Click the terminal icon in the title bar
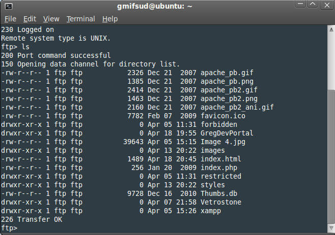The width and height of the screenshot is (335, 235). tap(9, 7)
